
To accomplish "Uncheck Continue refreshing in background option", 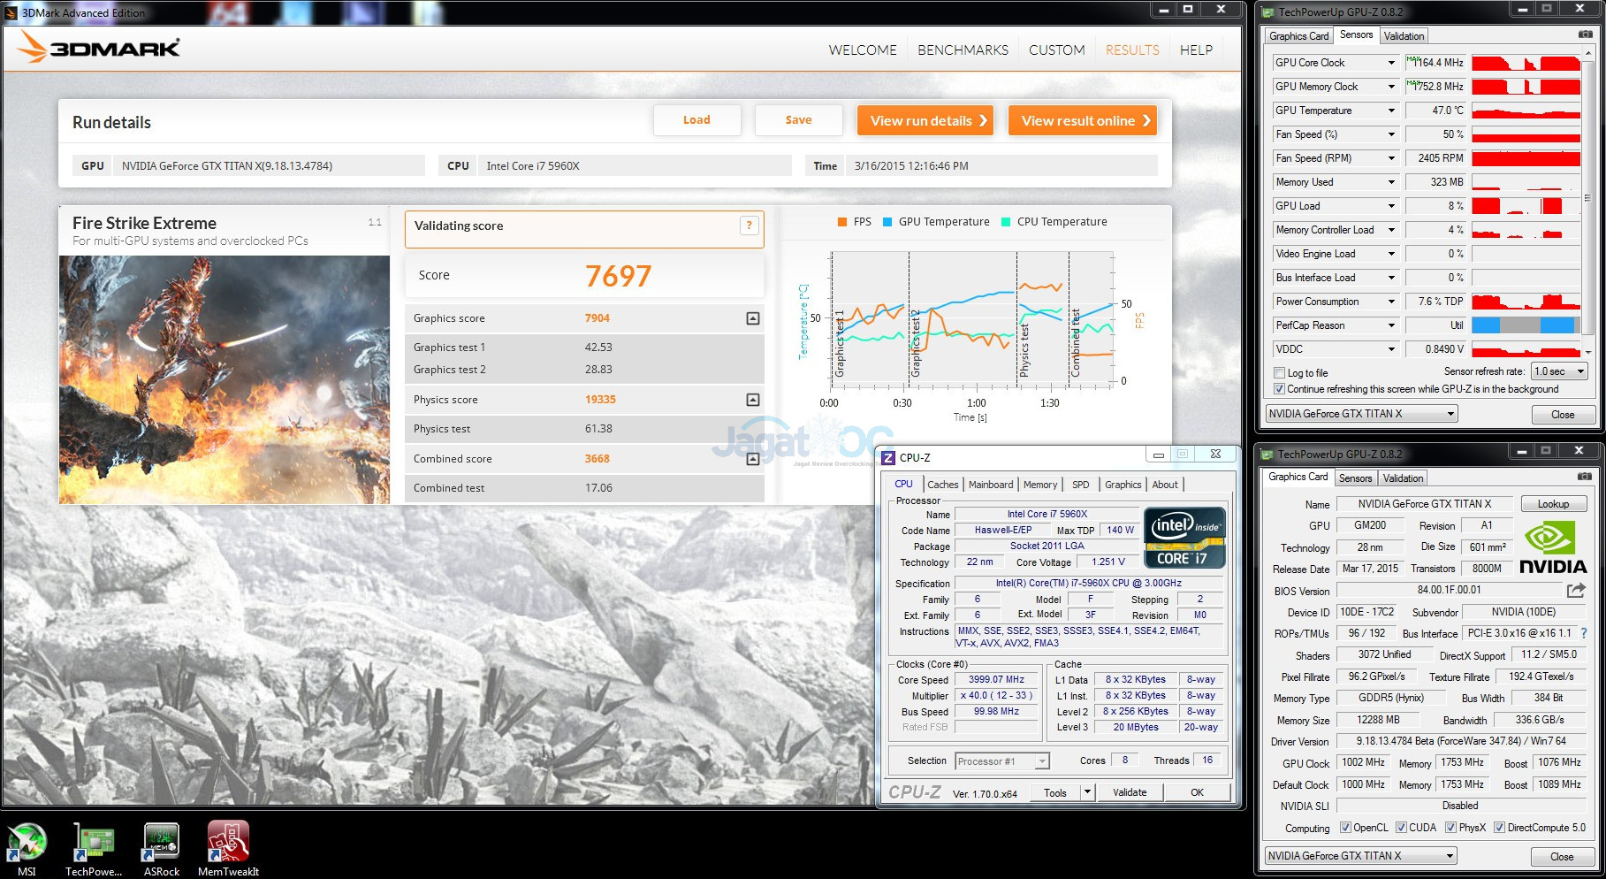I will [x=1279, y=389].
